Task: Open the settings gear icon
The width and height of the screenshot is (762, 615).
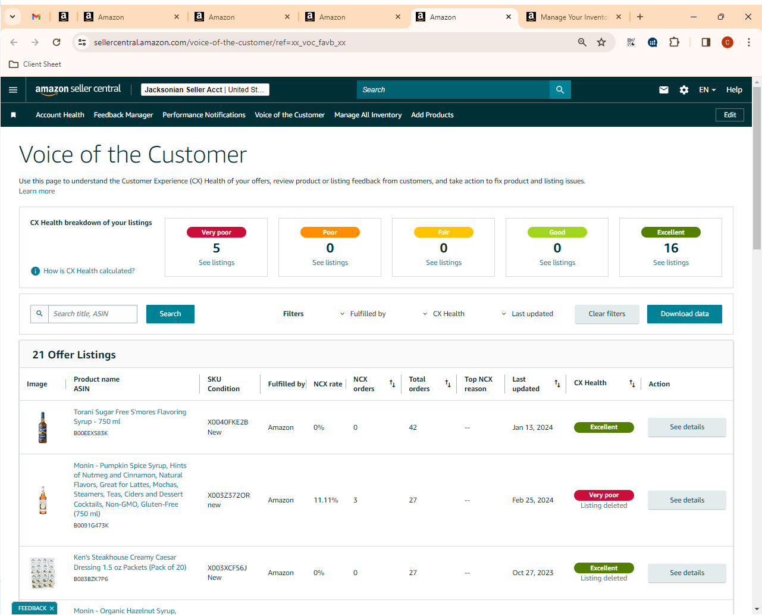Action: 684,90
